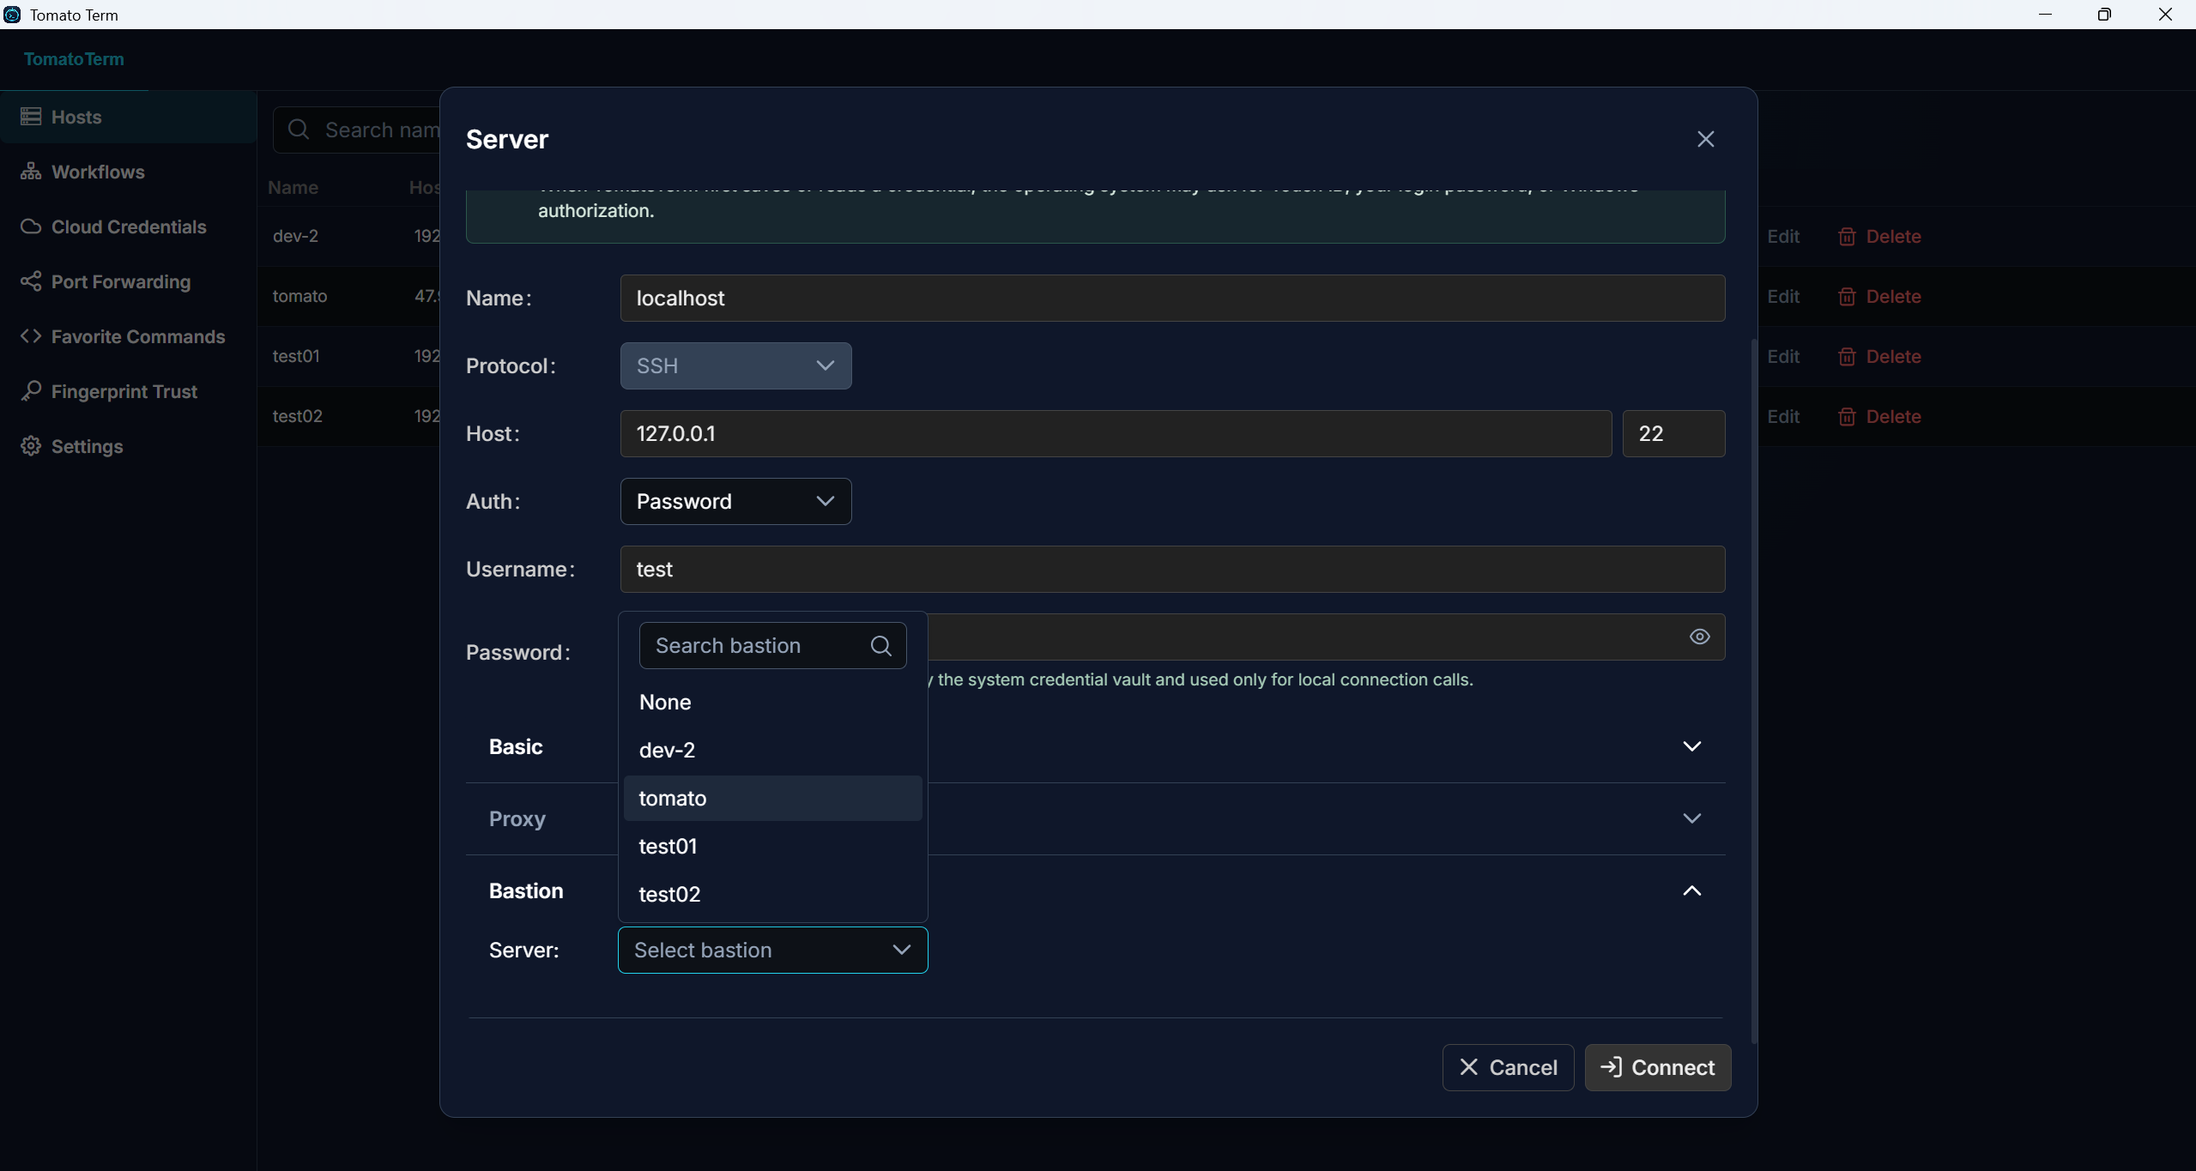Click the Connect button
The width and height of the screenshot is (2196, 1171).
pyautogui.click(x=1657, y=1067)
